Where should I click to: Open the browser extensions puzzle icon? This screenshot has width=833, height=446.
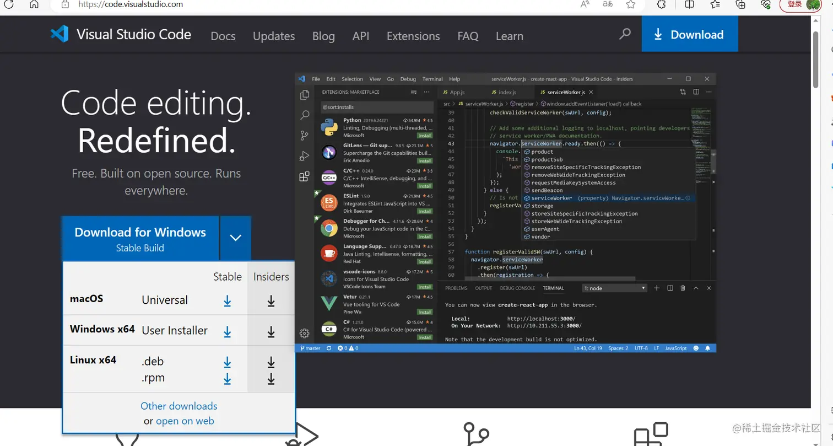(x=662, y=4)
